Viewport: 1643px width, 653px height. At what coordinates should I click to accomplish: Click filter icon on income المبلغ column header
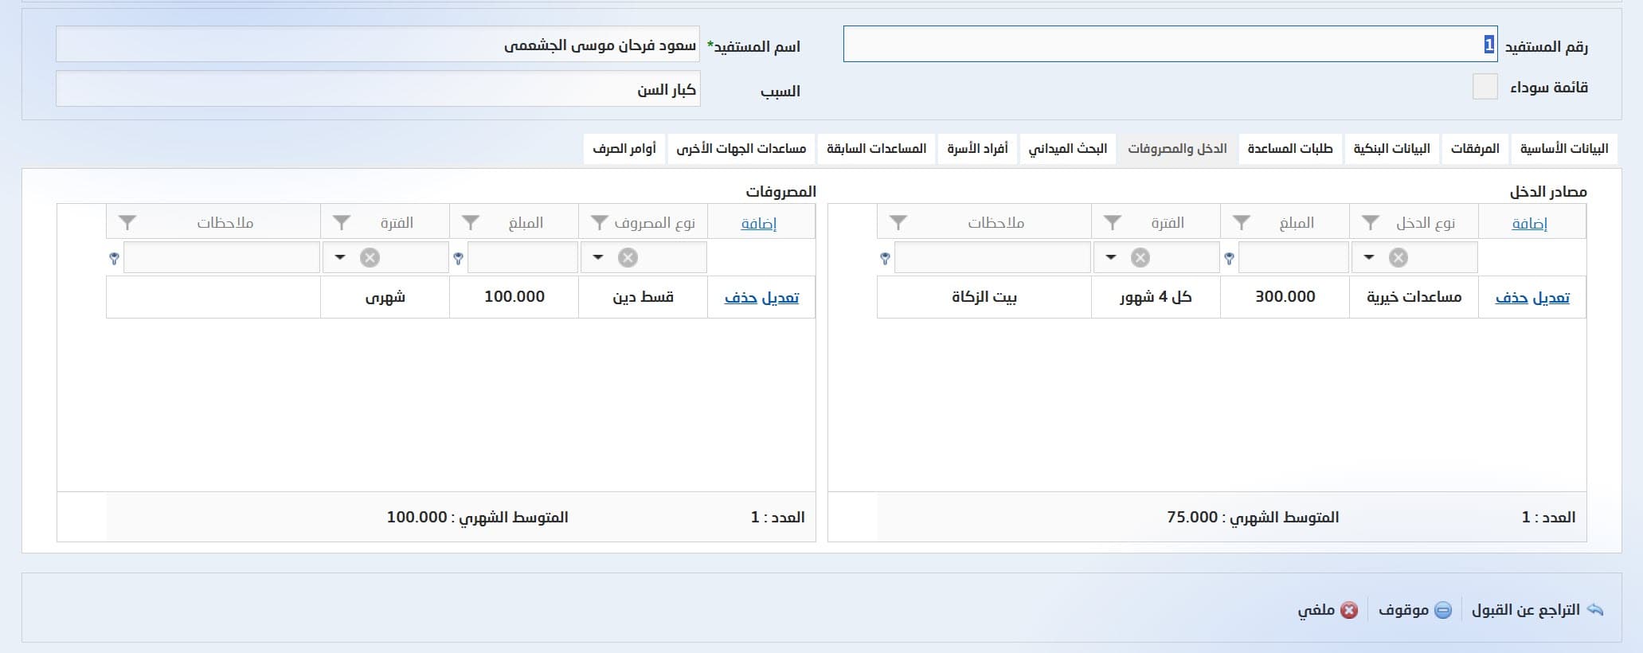click(x=1242, y=223)
